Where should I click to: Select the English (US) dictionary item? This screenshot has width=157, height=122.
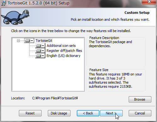tap(64, 56)
